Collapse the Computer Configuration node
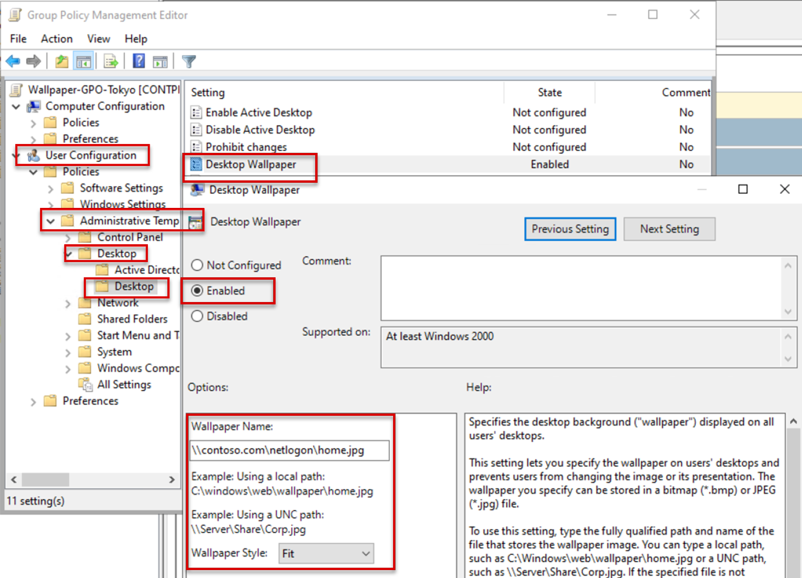Screen dimensions: 802x578 (x=16, y=107)
